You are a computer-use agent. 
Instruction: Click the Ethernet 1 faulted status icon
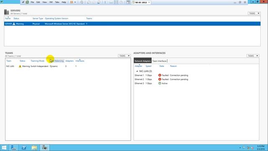[x=160, y=75]
